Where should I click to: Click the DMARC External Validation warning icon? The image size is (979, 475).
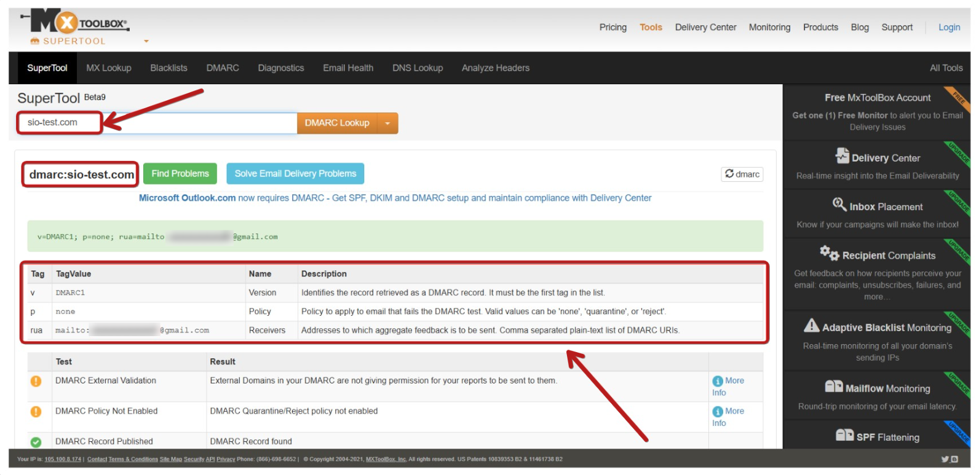click(x=36, y=381)
